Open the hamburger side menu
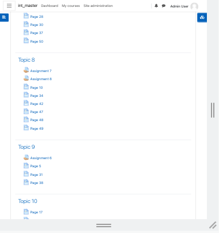The width and height of the screenshot is (219, 233). tap(9, 6)
